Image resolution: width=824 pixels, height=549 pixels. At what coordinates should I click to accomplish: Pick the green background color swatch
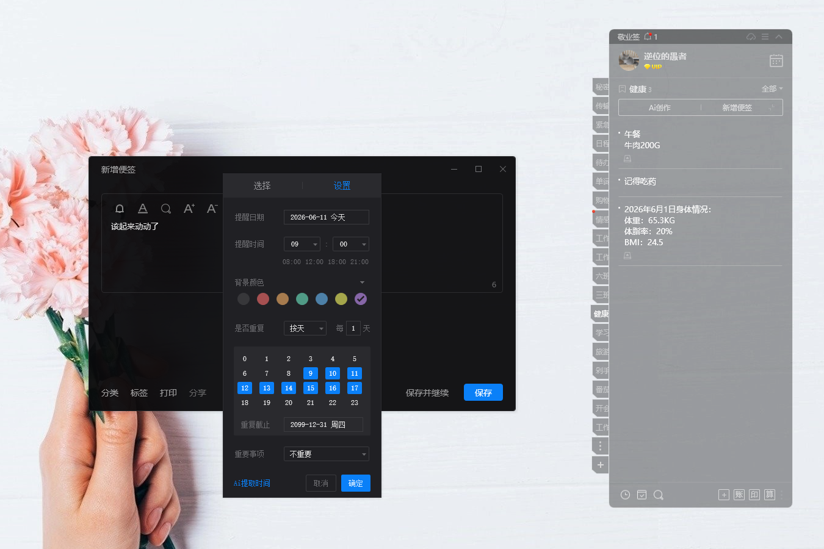302,299
